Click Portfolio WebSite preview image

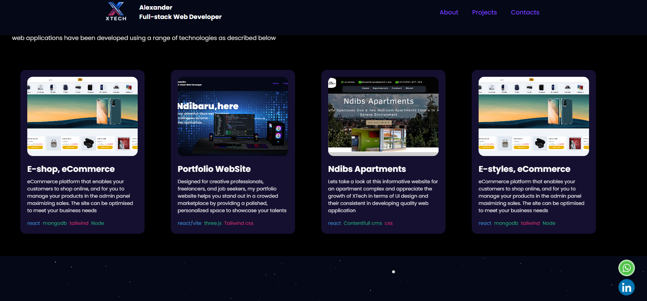click(233, 116)
